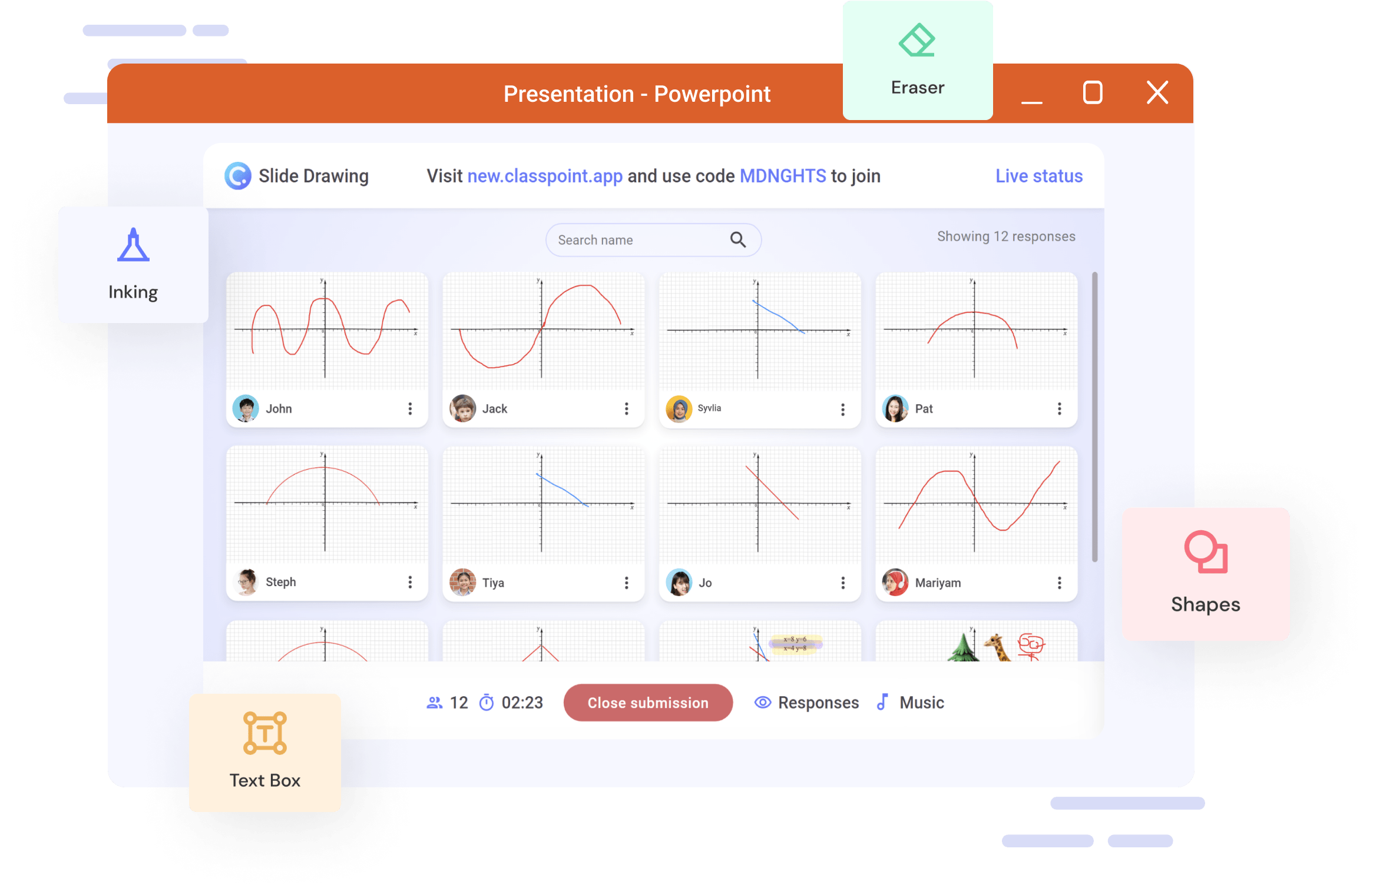Open options menu for John's response
This screenshot has width=1373, height=895.
tap(411, 408)
